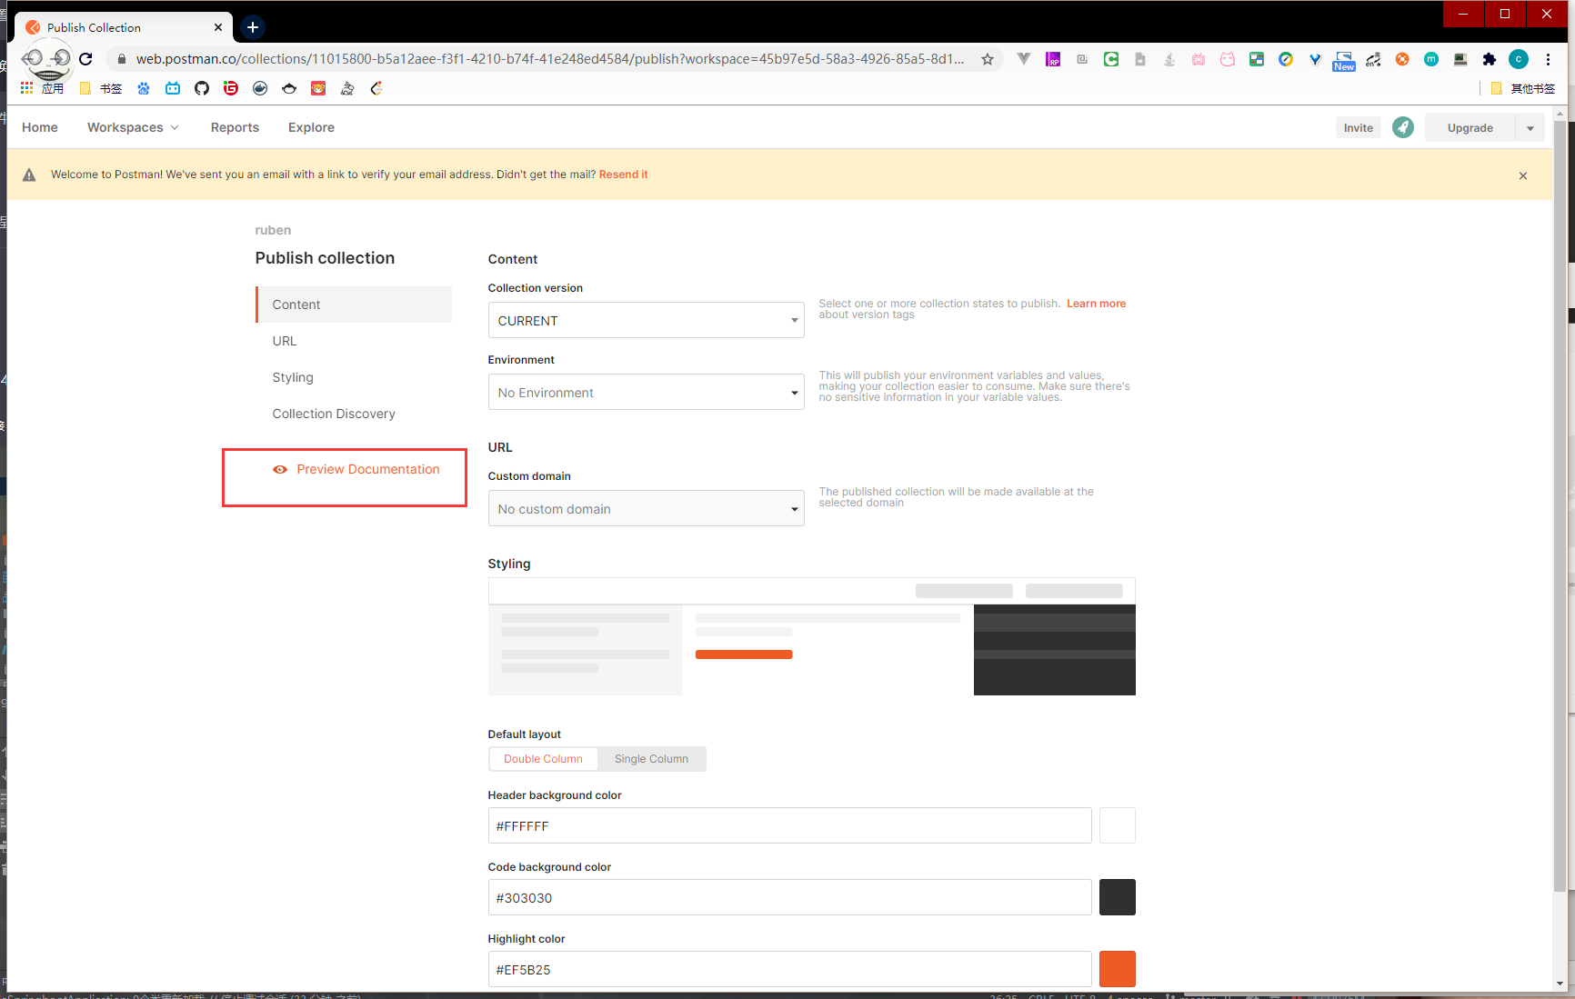This screenshot has width=1575, height=999.
Task: Open the blue bilibili TV bookmark
Action: coord(173,88)
